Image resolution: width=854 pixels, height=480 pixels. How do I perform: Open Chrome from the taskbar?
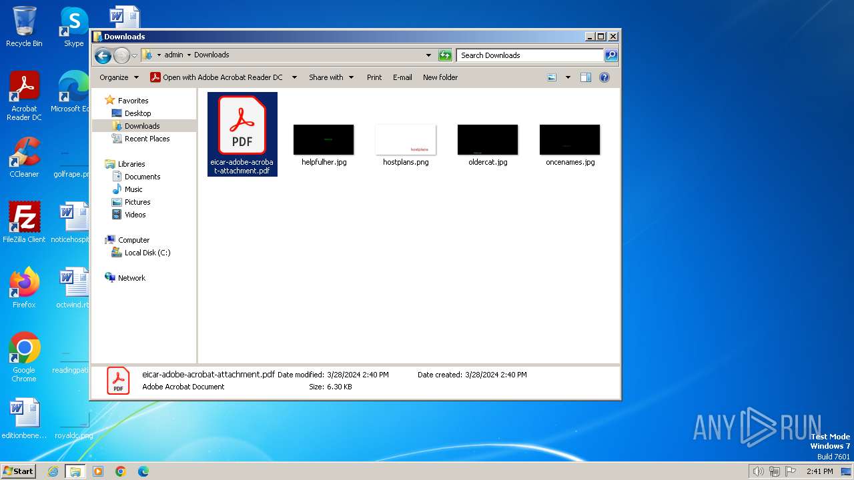[x=121, y=471]
